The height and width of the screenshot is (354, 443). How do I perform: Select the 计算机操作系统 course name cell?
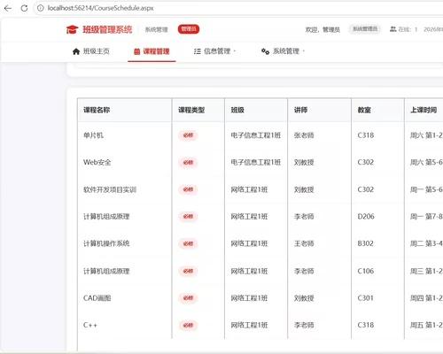point(106,243)
